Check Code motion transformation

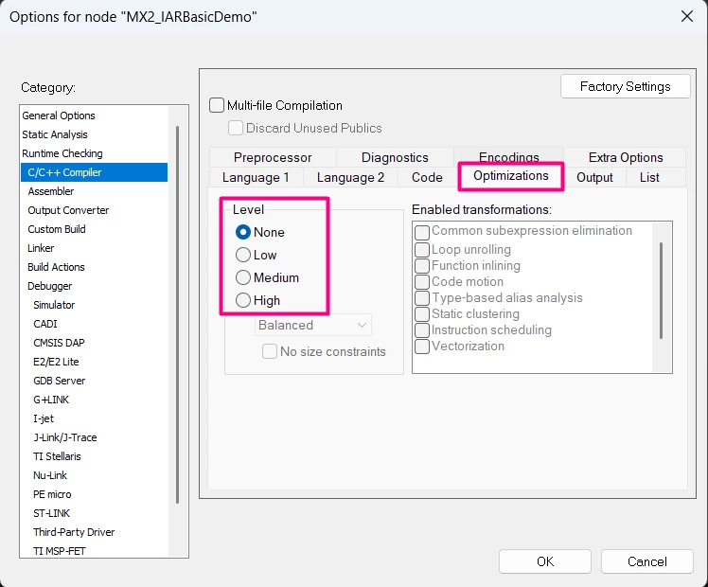422,282
